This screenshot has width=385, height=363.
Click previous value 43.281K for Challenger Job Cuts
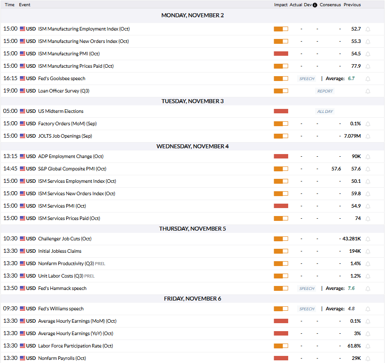(x=351, y=239)
